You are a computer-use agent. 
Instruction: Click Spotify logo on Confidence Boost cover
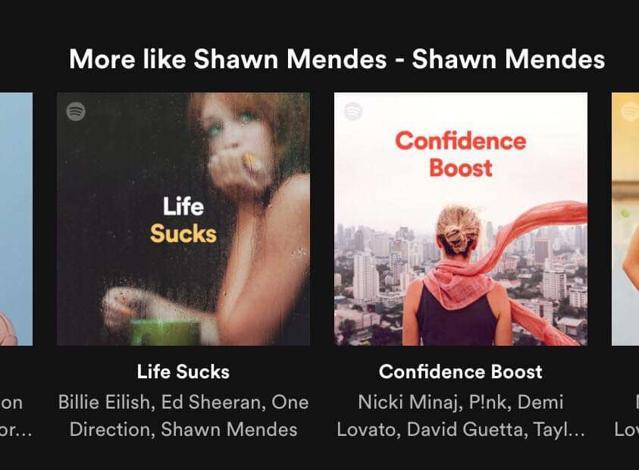(353, 111)
